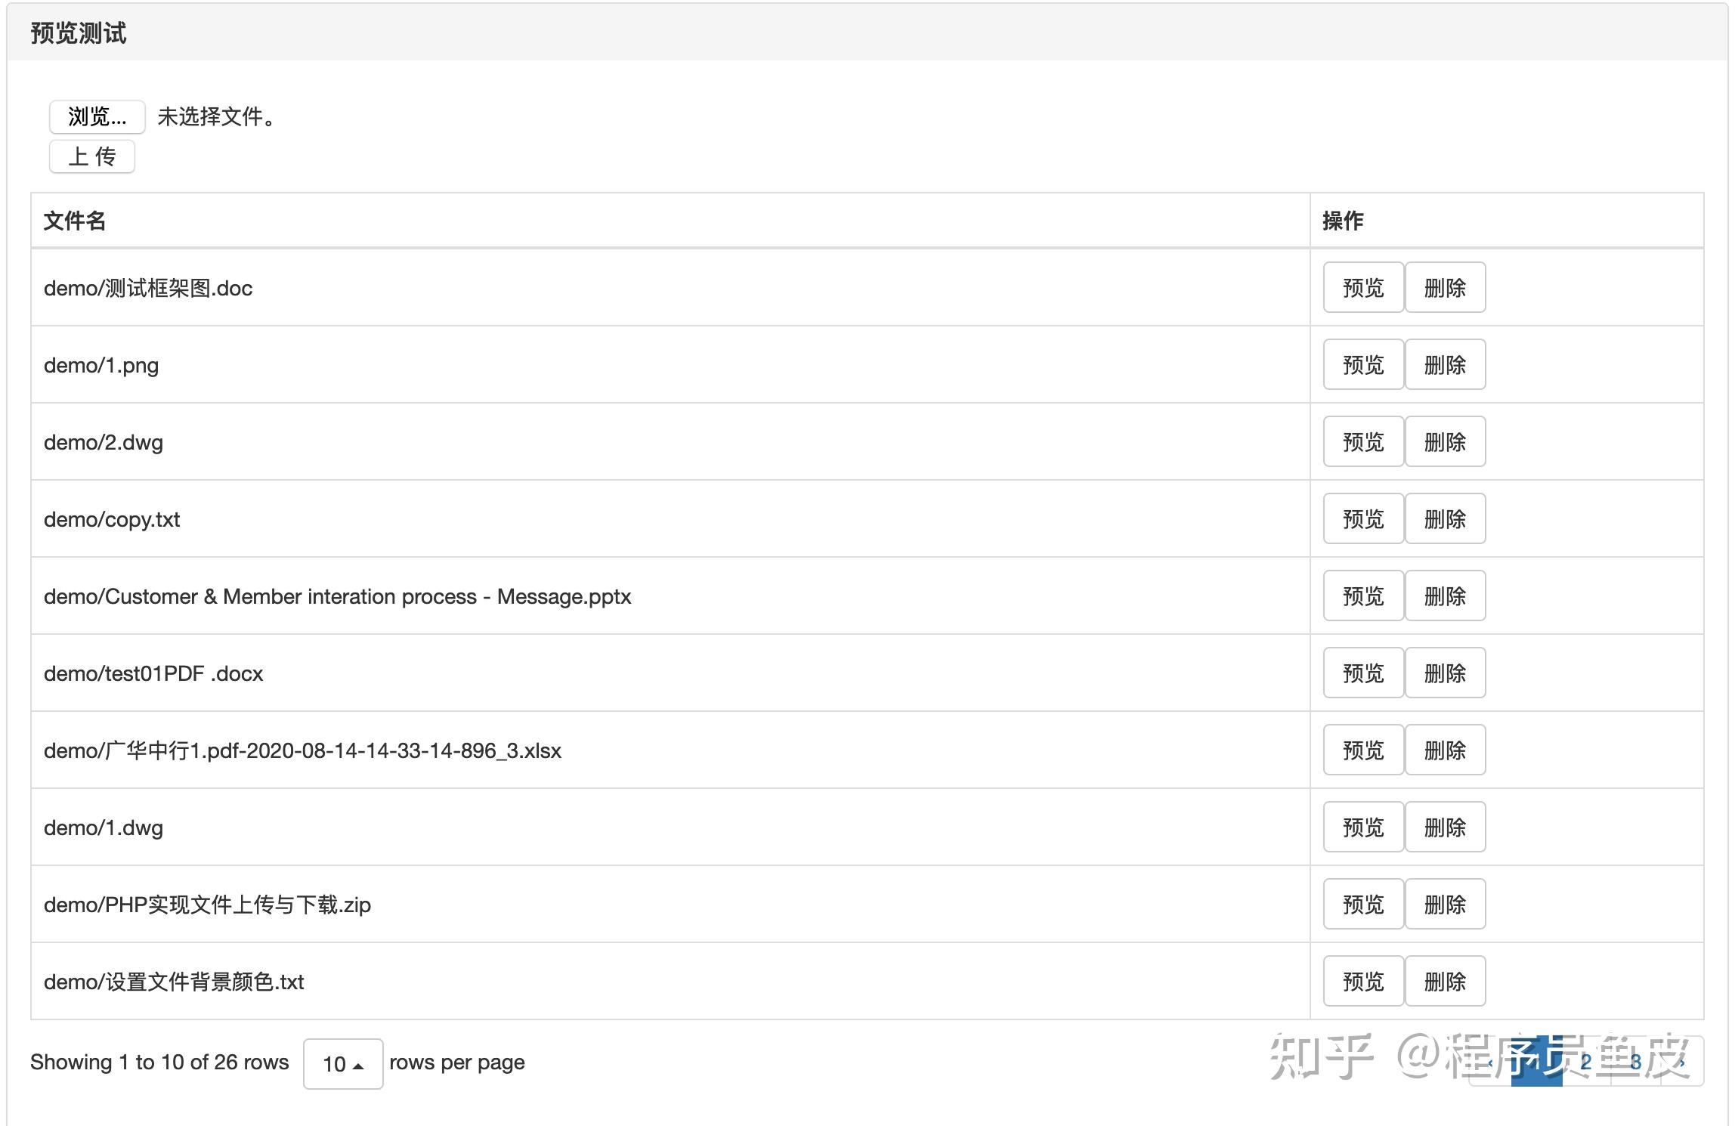Click the 操作 column header

pos(1342,221)
